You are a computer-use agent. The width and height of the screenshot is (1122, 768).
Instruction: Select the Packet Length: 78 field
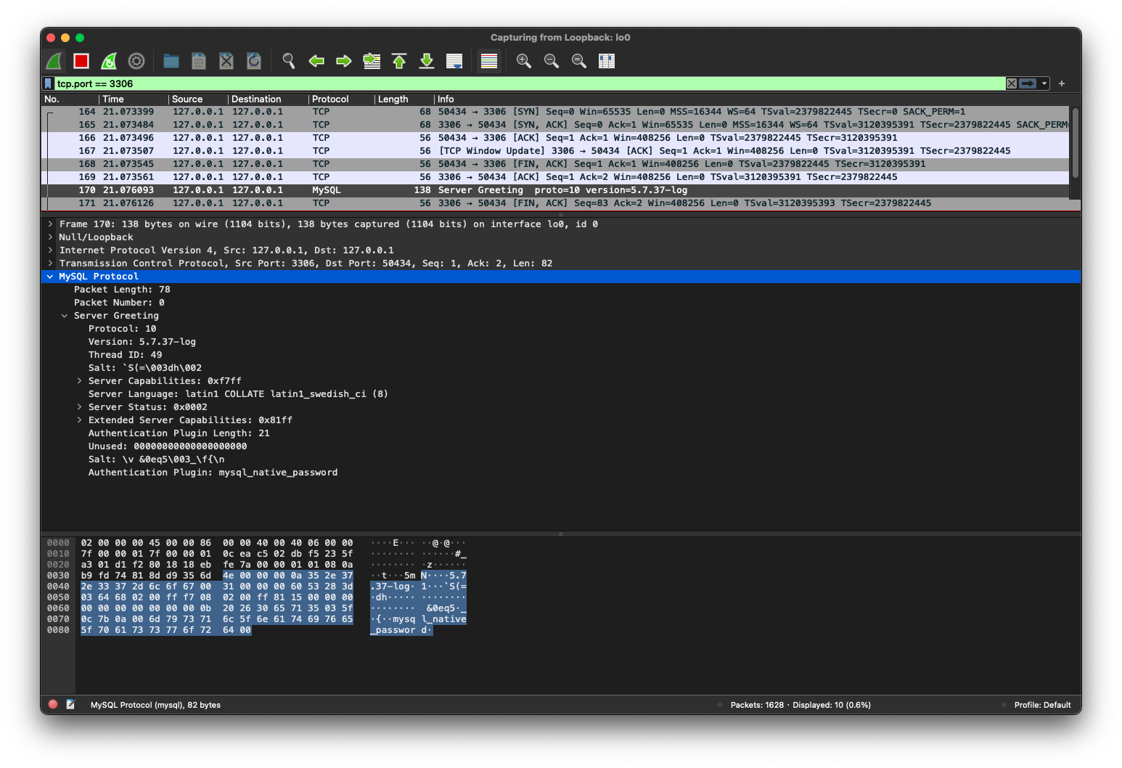pos(122,290)
